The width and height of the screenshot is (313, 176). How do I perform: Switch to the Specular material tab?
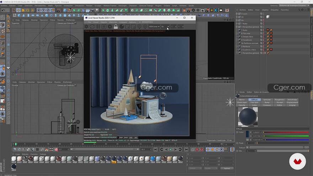[267, 100]
